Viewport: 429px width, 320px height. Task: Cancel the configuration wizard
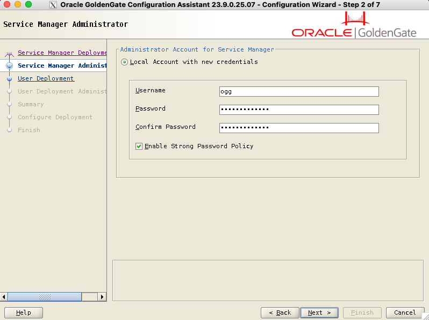point(404,312)
